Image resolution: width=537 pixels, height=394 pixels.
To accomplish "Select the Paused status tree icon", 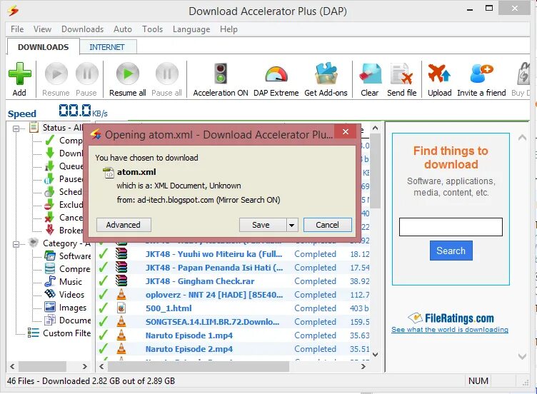I will tap(50, 179).
